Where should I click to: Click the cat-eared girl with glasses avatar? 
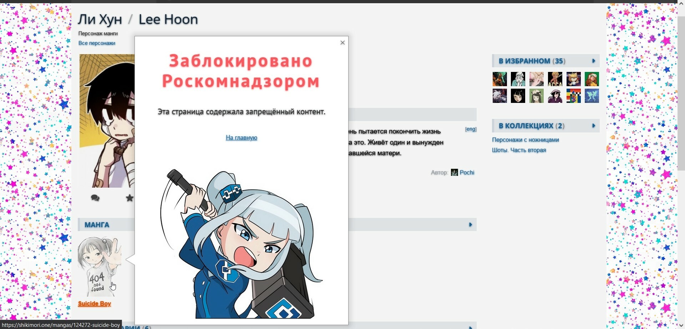[573, 79]
